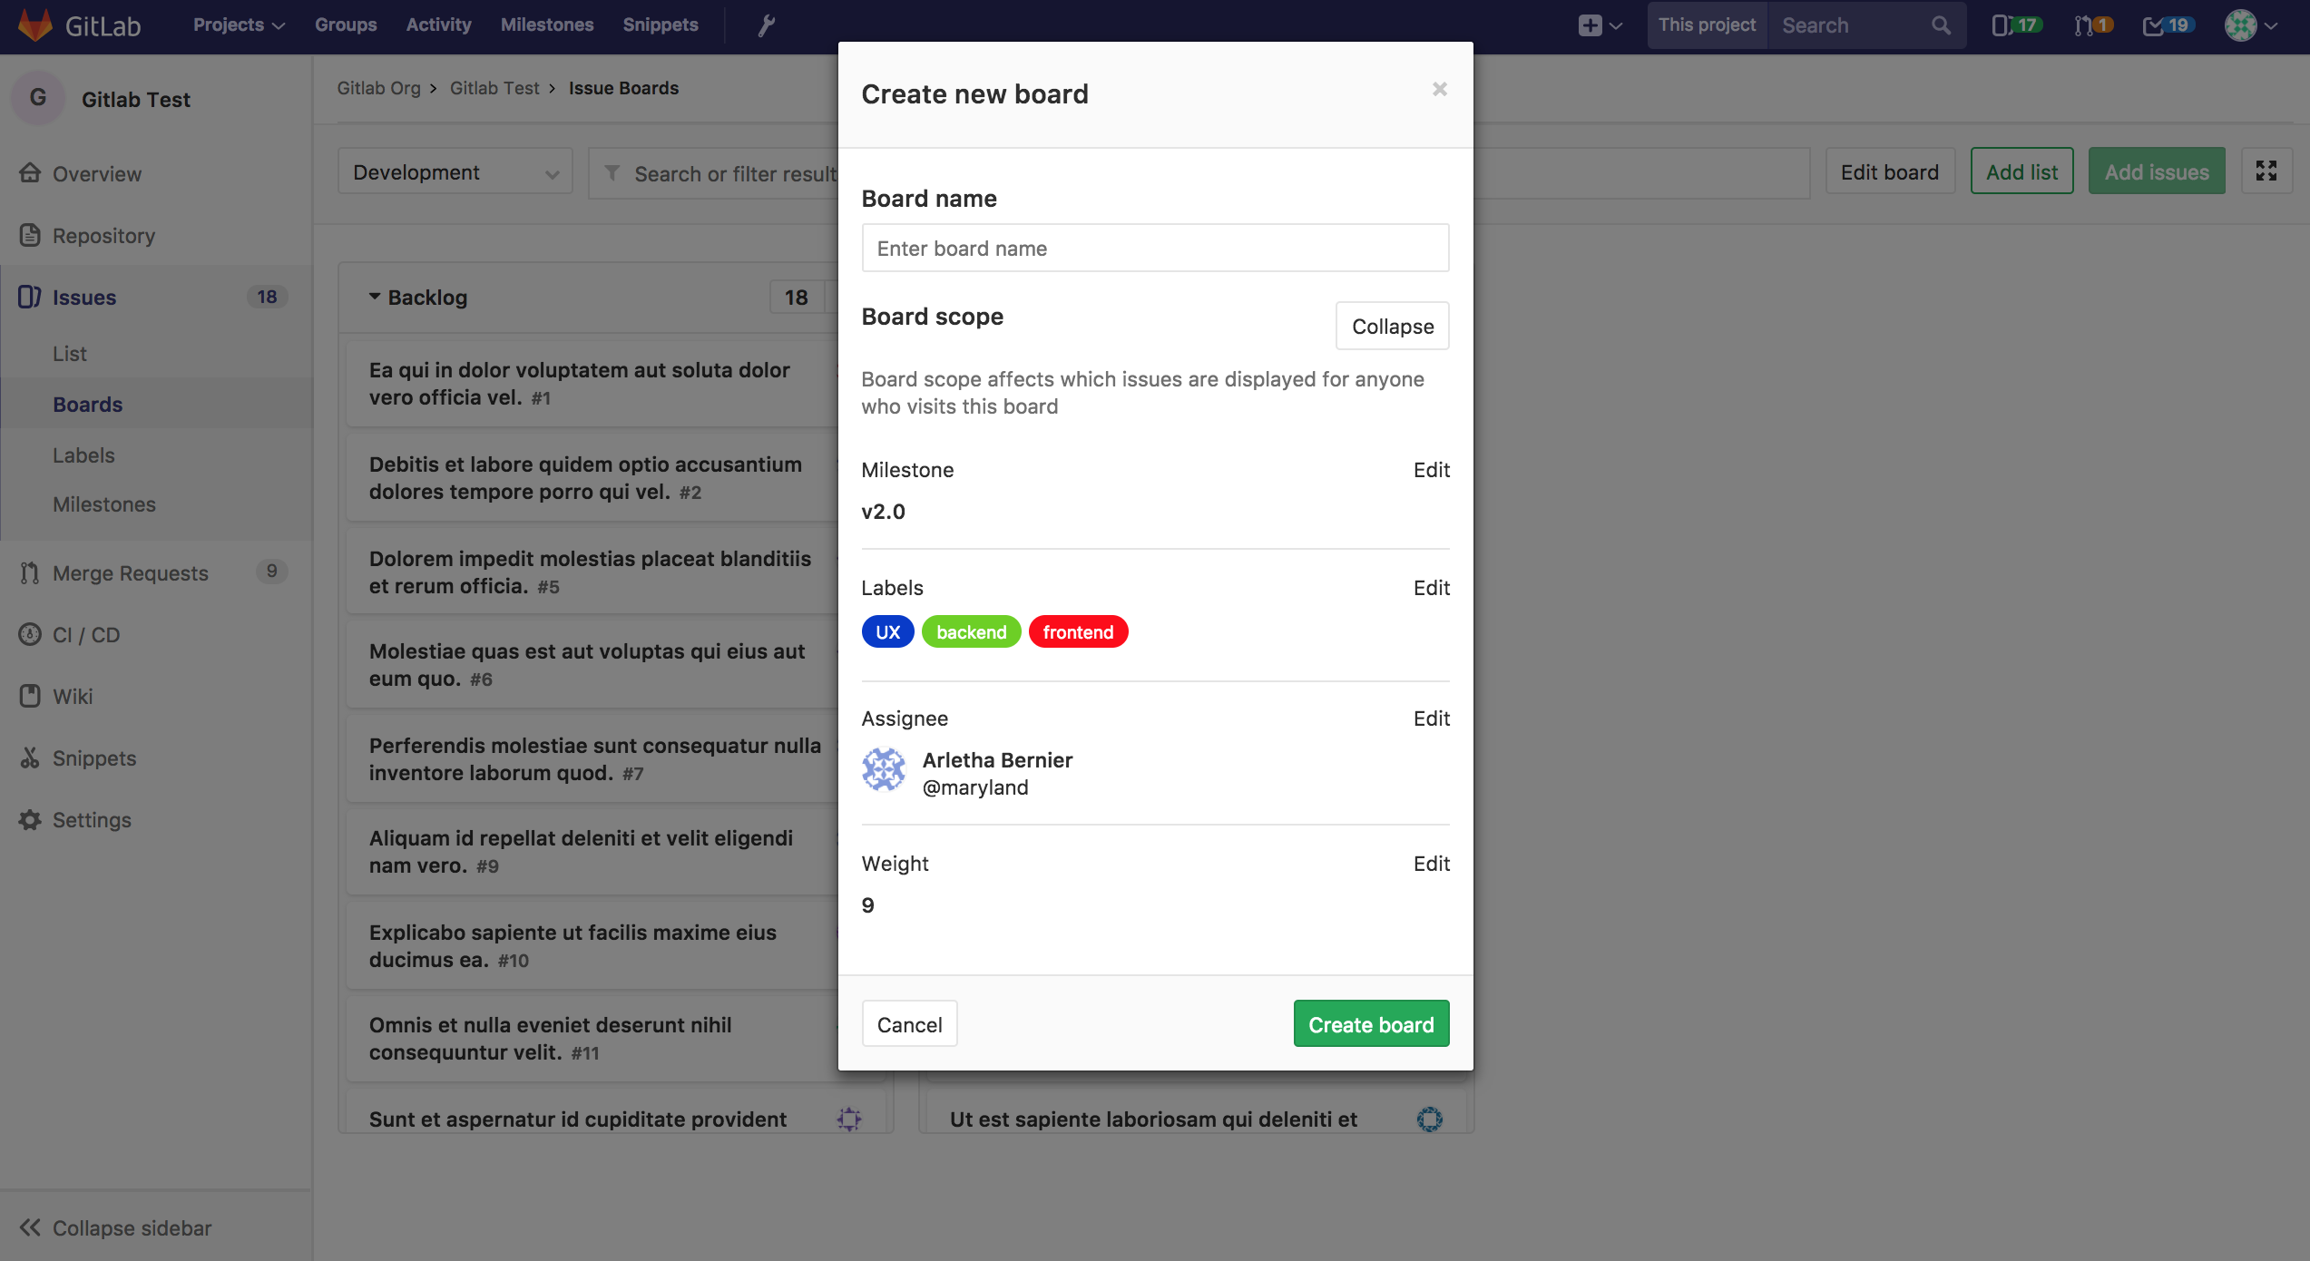Click the GitLab flame logo icon
2310x1261 pixels.
pyautogui.click(x=33, y=24)
